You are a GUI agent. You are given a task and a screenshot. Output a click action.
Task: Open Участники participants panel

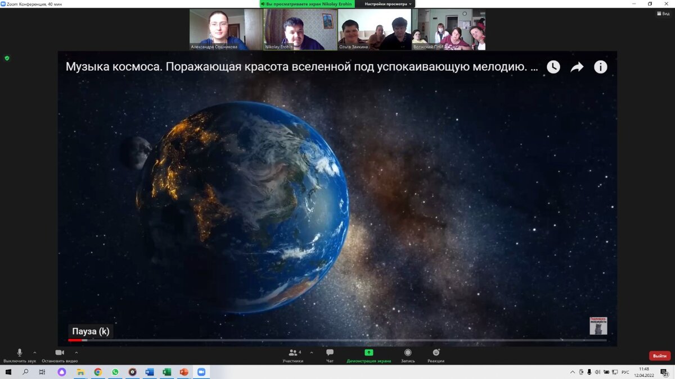293,355
